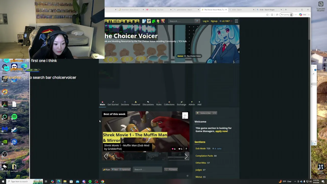Open the Judges section
The image size is (327, 184).
pos(198,170)
